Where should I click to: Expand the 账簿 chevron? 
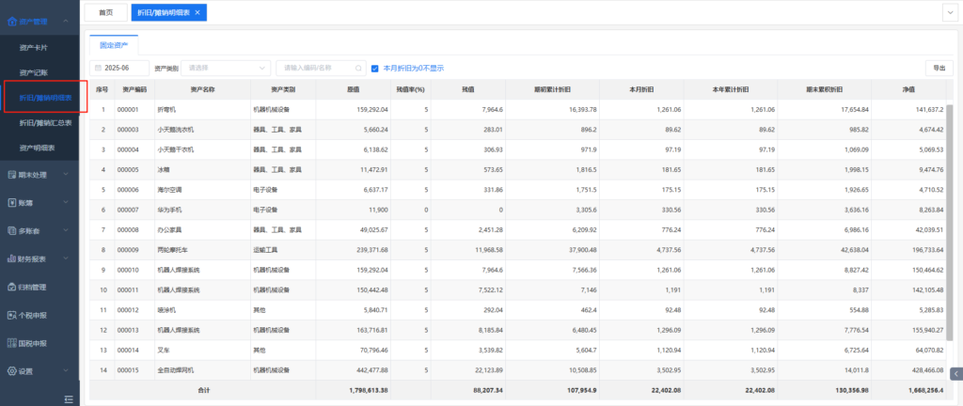pos(66,202)
